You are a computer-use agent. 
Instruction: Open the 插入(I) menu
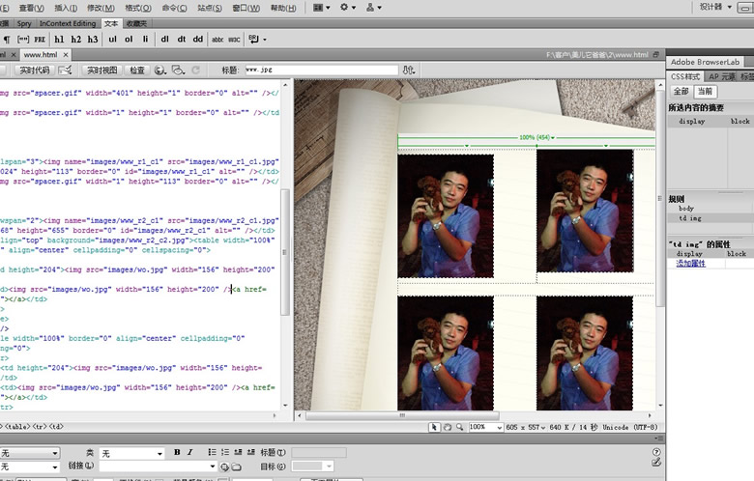pyautogui.click(x=65, y=7)
